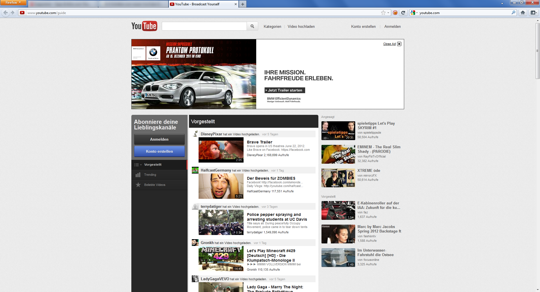Click the EMINEM Real Slim Shady parody thumbnail
Viewport: 540px width, 292px height.
coord(338,154)
